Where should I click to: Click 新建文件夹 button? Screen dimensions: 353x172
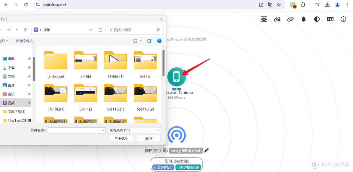25,41
